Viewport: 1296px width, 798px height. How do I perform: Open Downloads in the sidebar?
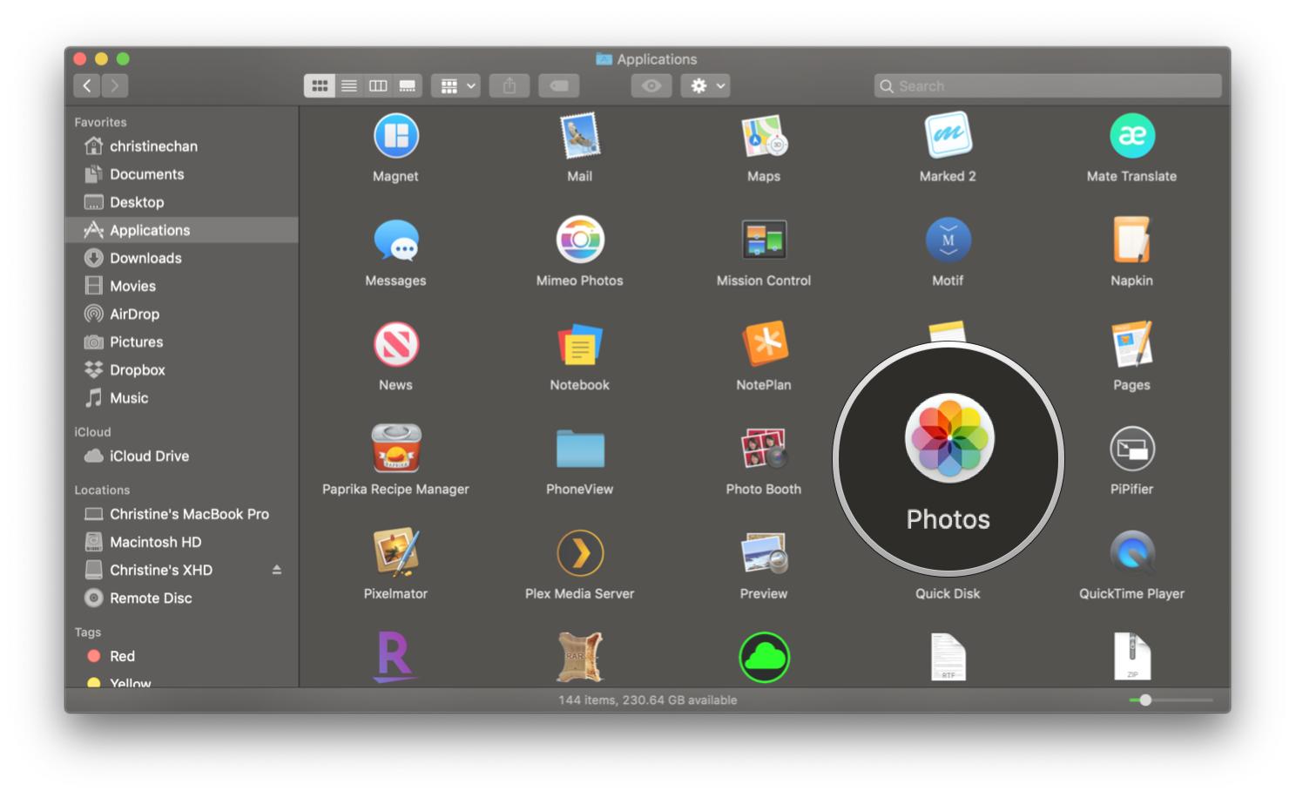click(x=181, y=258)
